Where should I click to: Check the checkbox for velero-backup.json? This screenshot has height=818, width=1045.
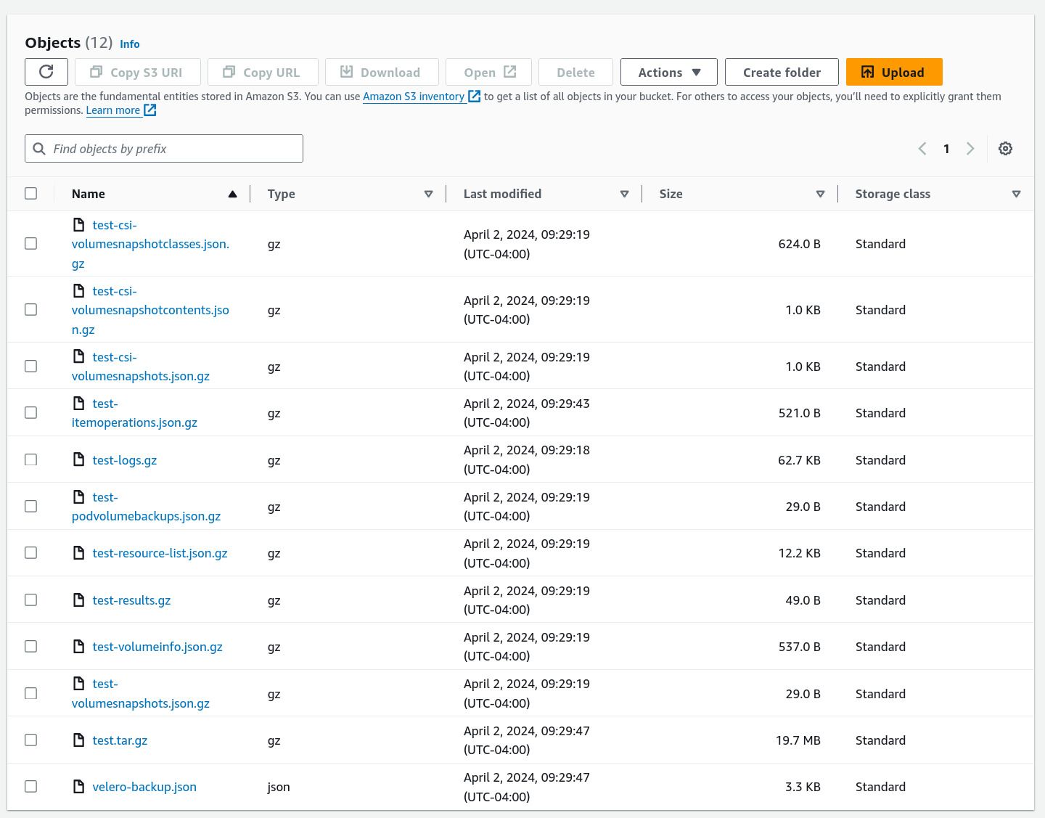click(30, 786)
